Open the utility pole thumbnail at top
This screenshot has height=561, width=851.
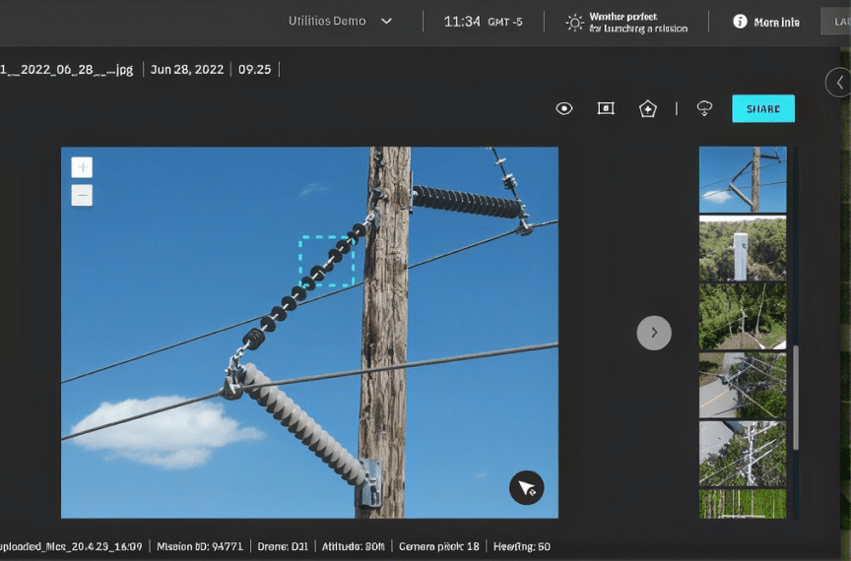(743, 179)
